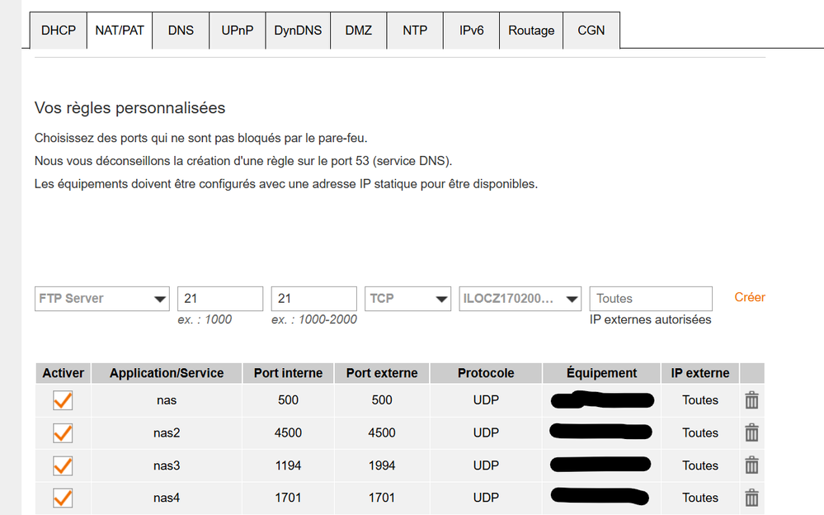This screenshot has height=515, width=824.
Task: Click the internal port input showing 21
Action: (x=219, y=298)
